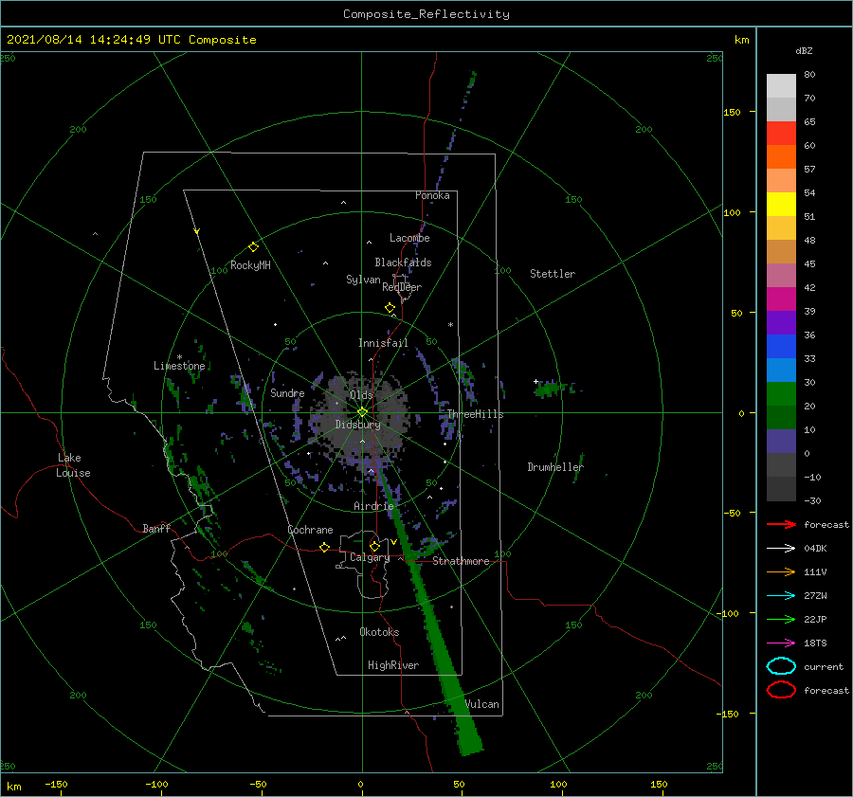Click the yellow diamond marker below Cochrane
The height and width of the screenshot is (797, 853).
325,547
